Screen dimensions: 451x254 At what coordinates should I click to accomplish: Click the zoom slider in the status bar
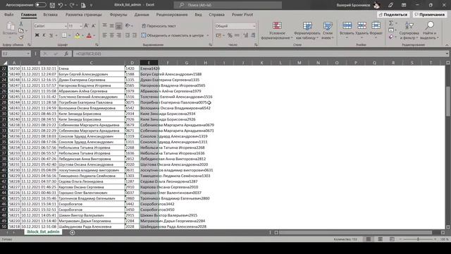click(x=418, y=239)
